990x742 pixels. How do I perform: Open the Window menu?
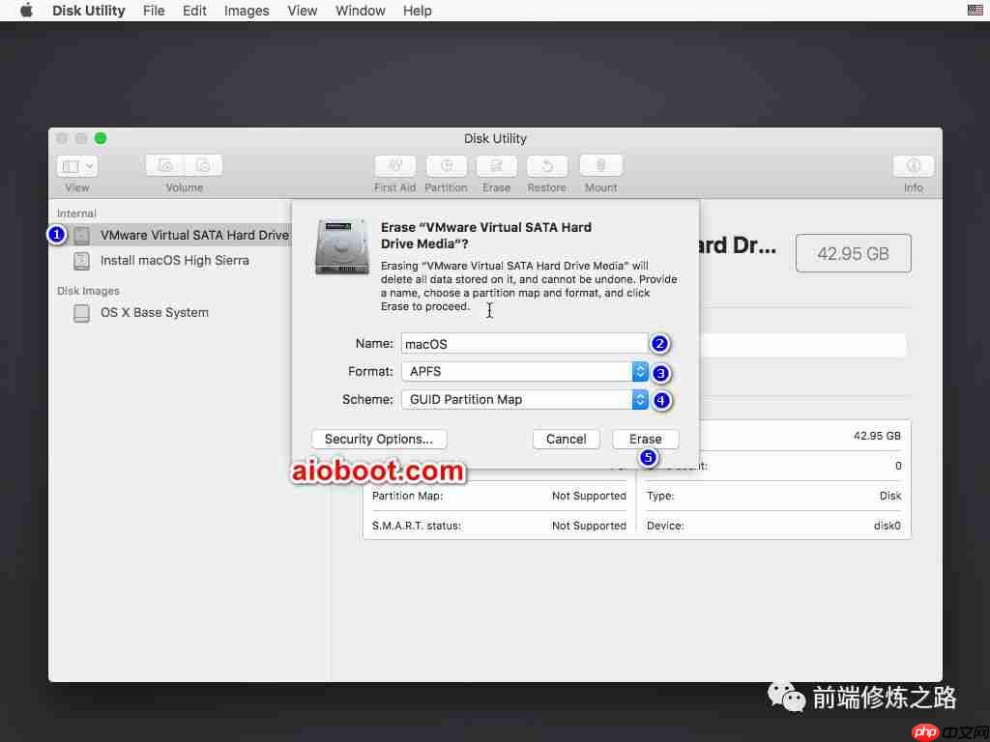(x=360, y=11)
